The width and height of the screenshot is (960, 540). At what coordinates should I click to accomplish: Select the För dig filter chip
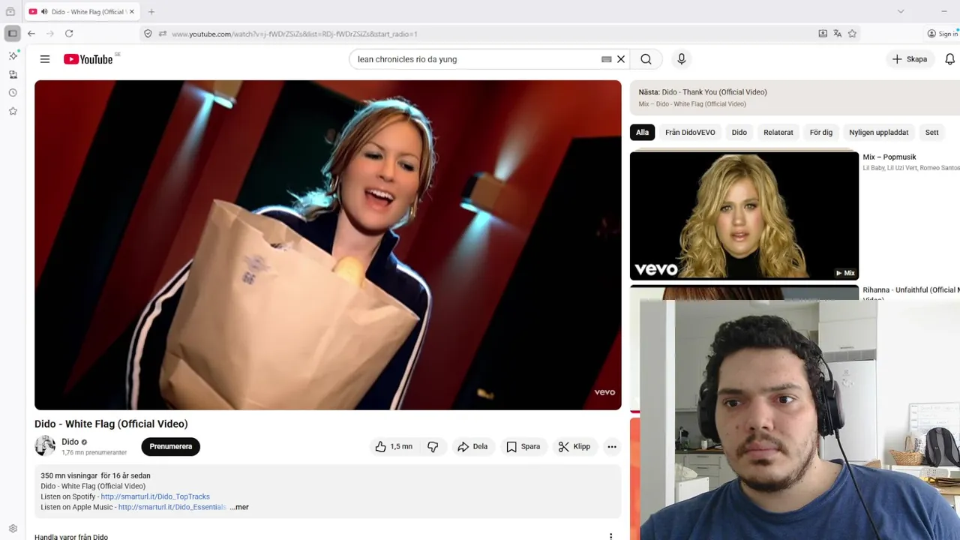[x=821, y=133]
